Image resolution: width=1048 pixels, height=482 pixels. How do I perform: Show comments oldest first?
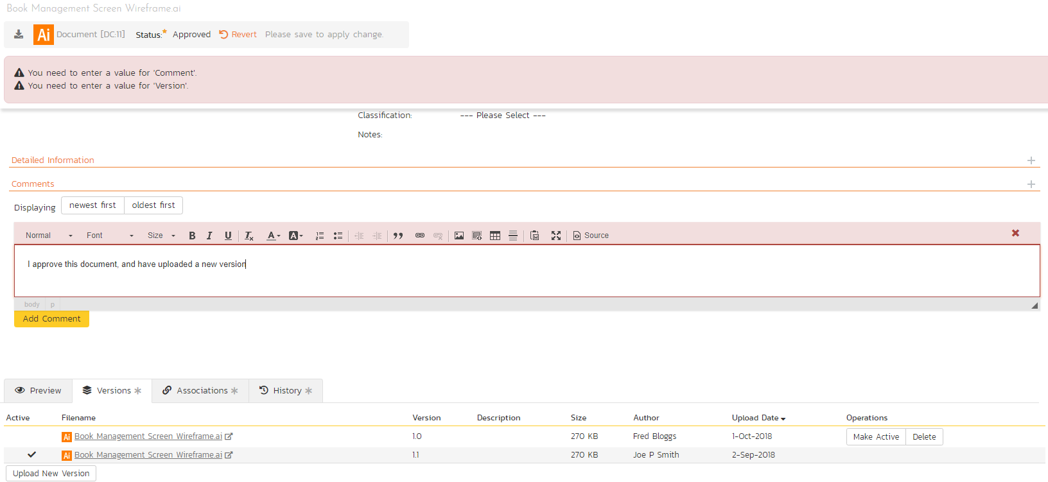point(153,205)
